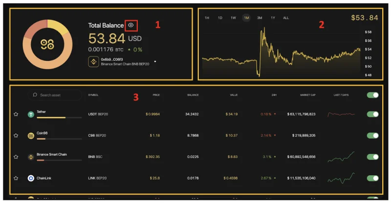Sort by the VALUE column header
The height and width of the screenshot is (203, 391).
(x=234, y=95)
